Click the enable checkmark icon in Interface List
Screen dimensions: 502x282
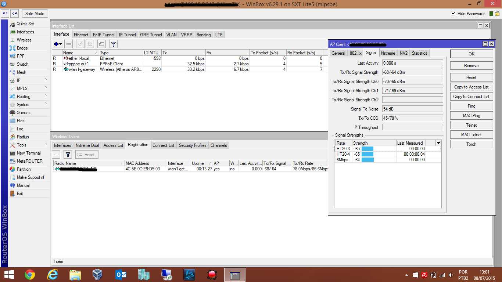[x=80, y=44]
